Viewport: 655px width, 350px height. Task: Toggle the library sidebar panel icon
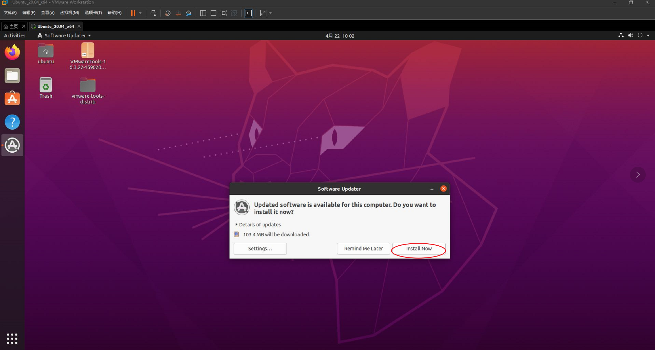tap(203, 13)
